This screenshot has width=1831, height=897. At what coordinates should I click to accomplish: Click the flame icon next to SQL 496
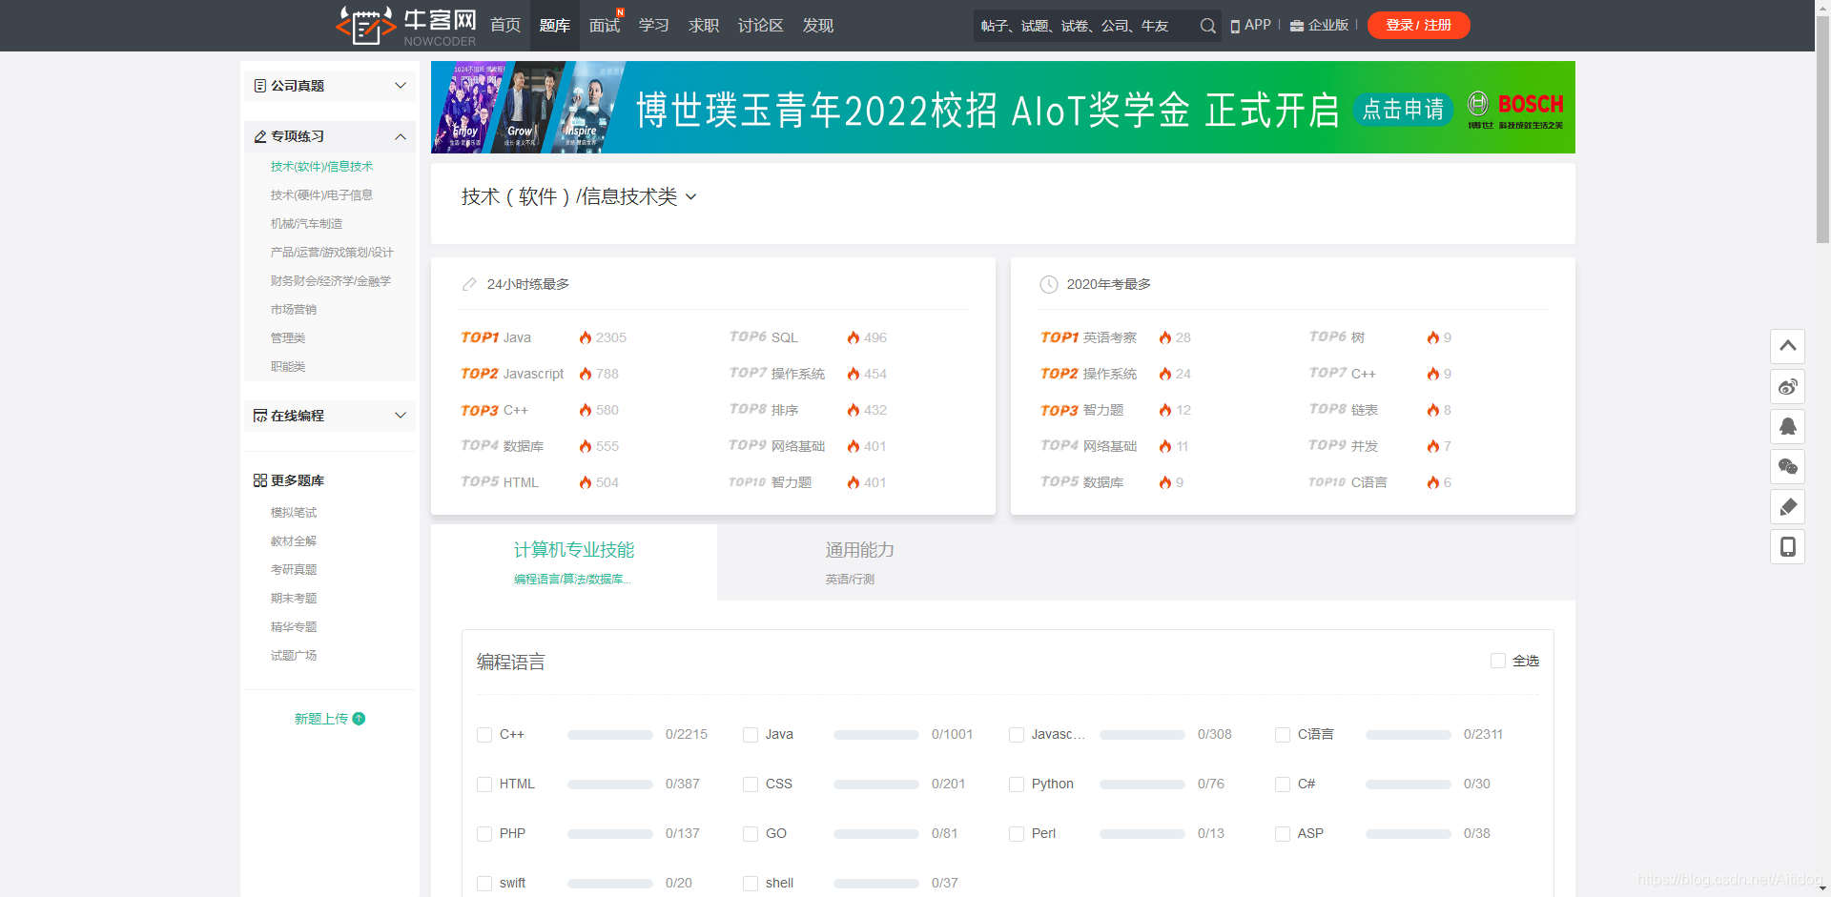(854, 337)
